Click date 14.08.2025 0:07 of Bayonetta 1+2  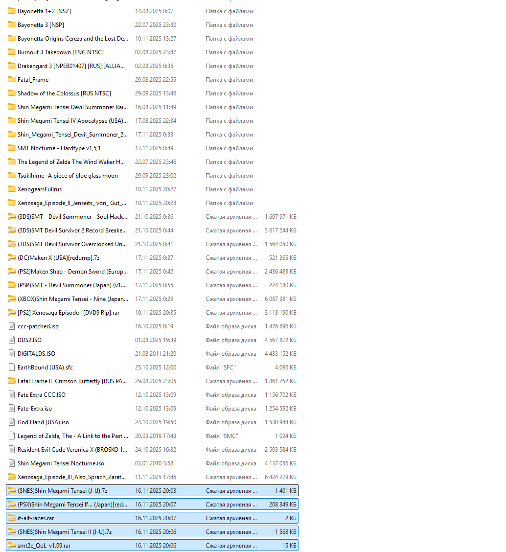coord(154,11)
